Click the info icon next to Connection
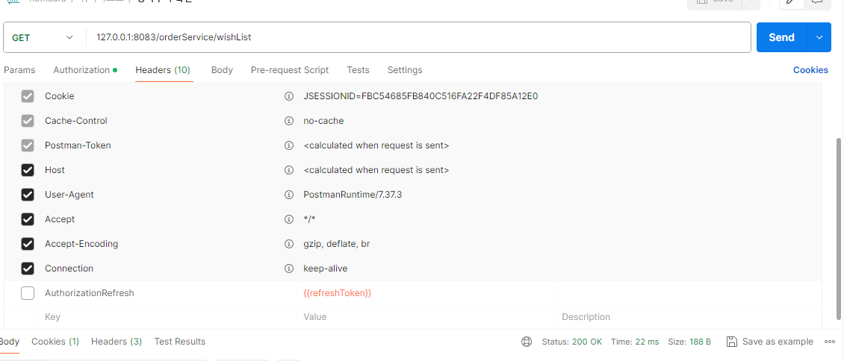The image size is (844, 361). tap(288, 269)
